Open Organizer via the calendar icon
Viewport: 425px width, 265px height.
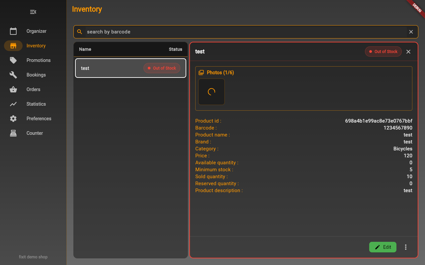click(x=13, y=31)
